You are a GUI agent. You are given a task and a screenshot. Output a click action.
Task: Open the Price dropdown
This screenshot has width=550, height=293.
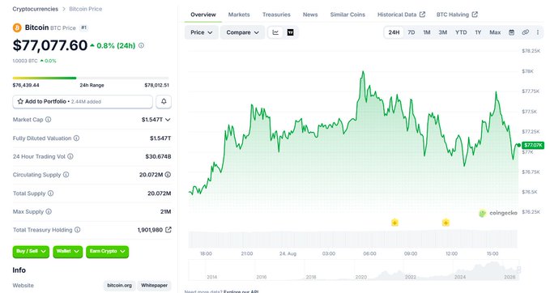pyautogui.click(x=202, y=32)
